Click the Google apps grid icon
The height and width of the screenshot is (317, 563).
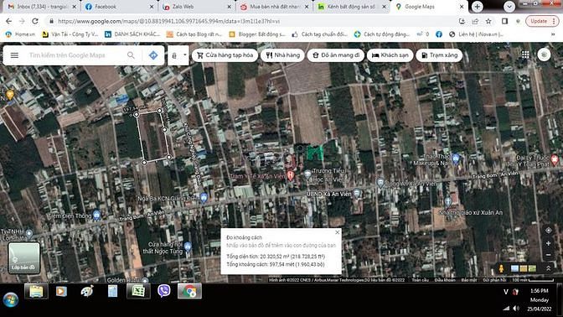pos(525,55)
